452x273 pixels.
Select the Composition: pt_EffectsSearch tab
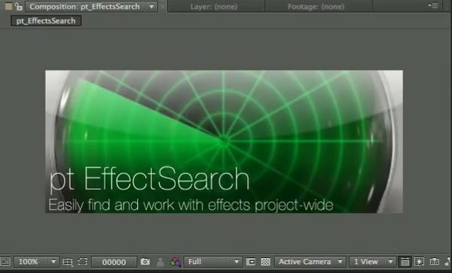click(x=91, y=7)
